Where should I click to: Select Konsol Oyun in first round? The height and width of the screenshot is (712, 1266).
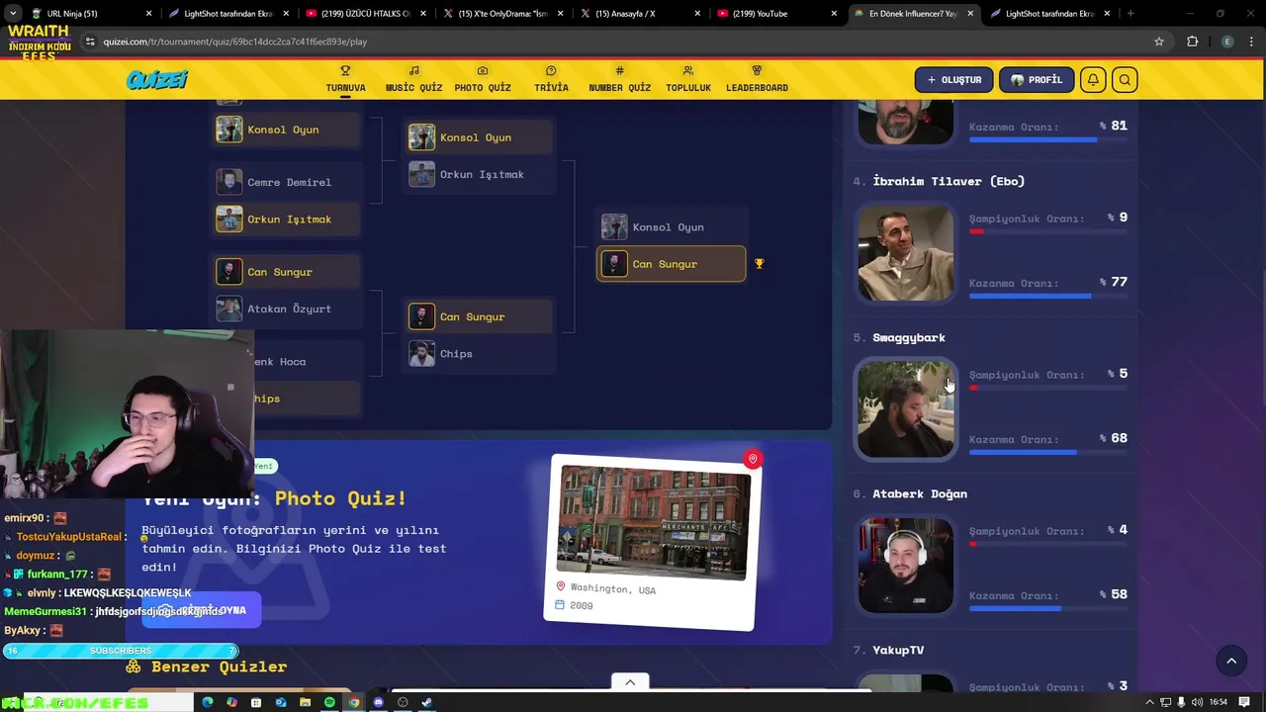[x=287, y=130]
